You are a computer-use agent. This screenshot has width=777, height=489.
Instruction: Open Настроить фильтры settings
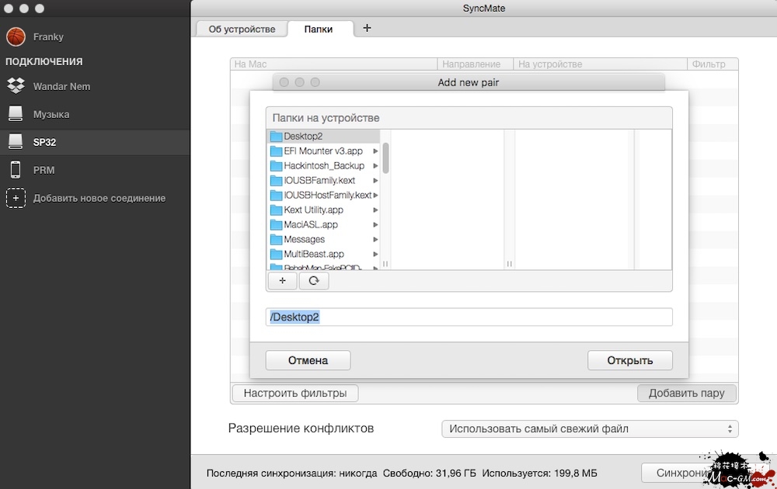click(294, 393)
